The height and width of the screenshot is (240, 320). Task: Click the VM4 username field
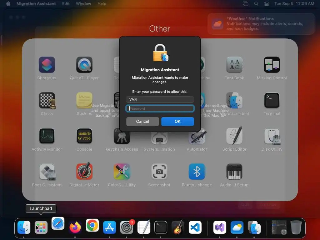click(160, 99)
